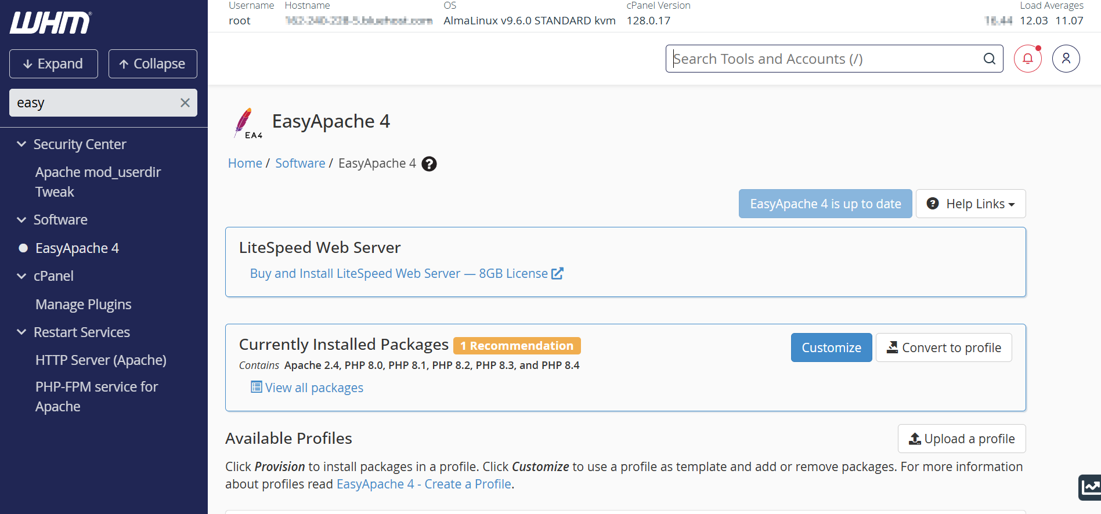Click the Currently Installed Packages heading
Image resolution: width=1101 pixels, height=514 pixels.
344,345
